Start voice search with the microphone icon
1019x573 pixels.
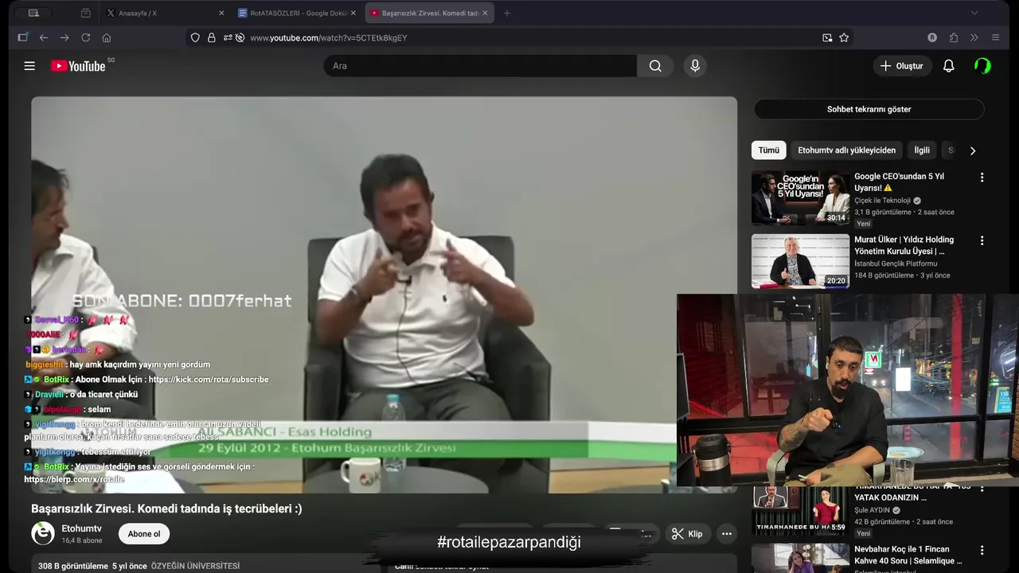point(695,66)
